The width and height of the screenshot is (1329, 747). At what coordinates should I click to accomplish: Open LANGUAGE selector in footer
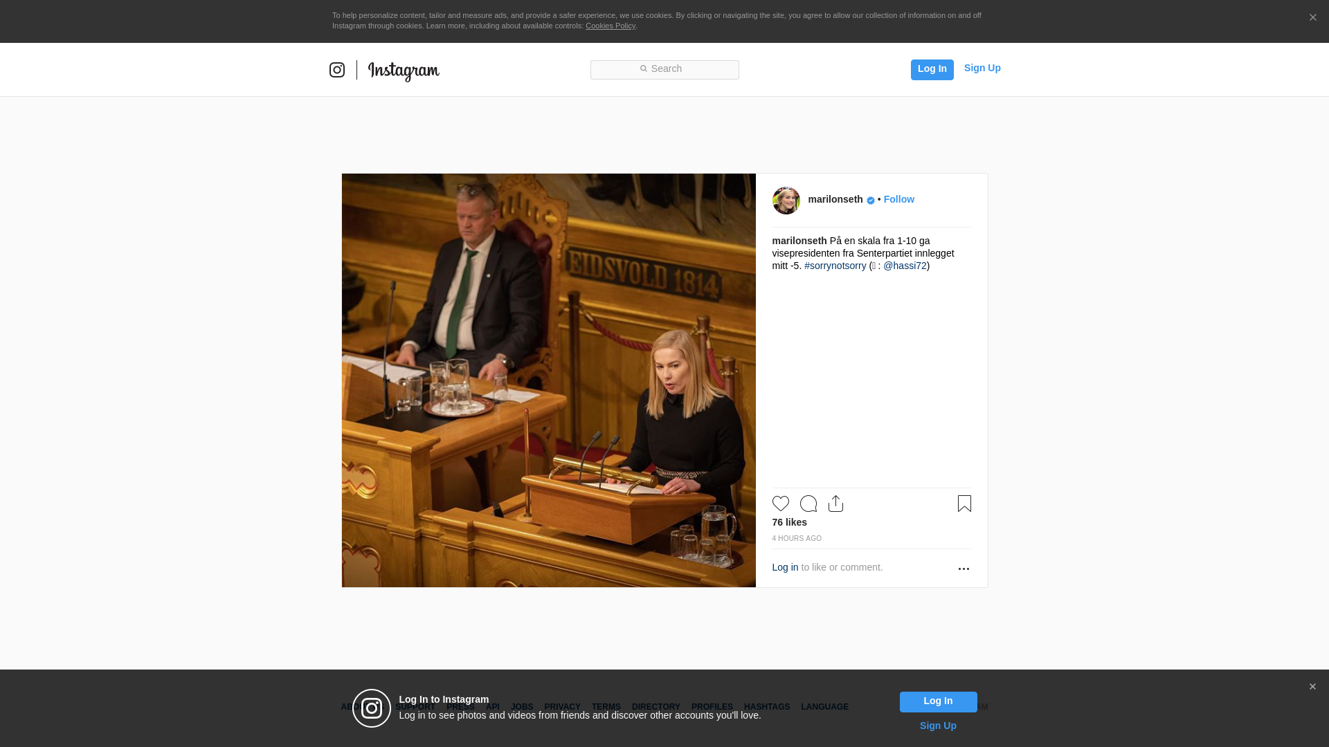pyautogui.click(x=824, y=707)
